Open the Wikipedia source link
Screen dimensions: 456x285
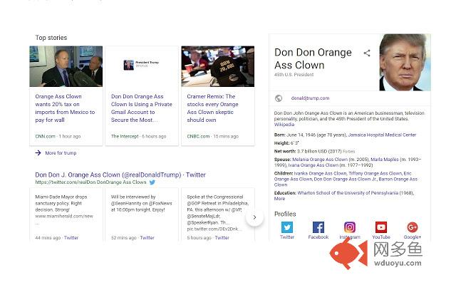point(284,125)
